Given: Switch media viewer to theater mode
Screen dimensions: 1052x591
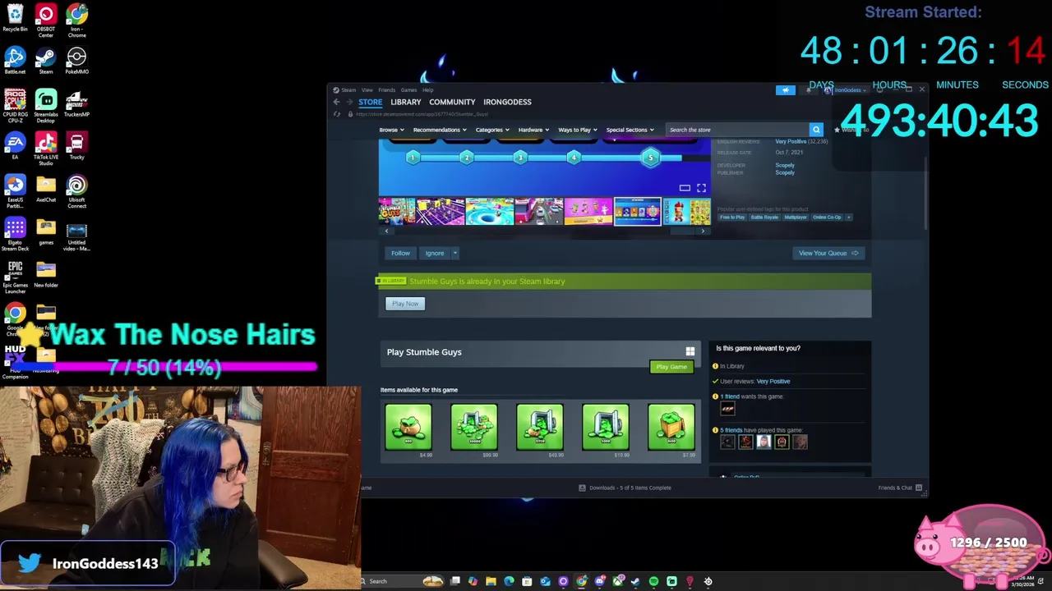Looking at the screenshot, I should [685, 188].
